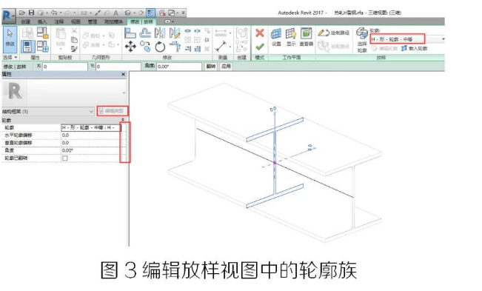
Task: Switch to the View ribbon tab
Action: click(76, 21)
